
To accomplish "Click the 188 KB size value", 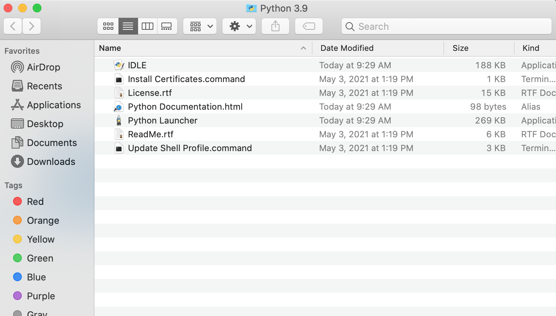I will (491, 65).
